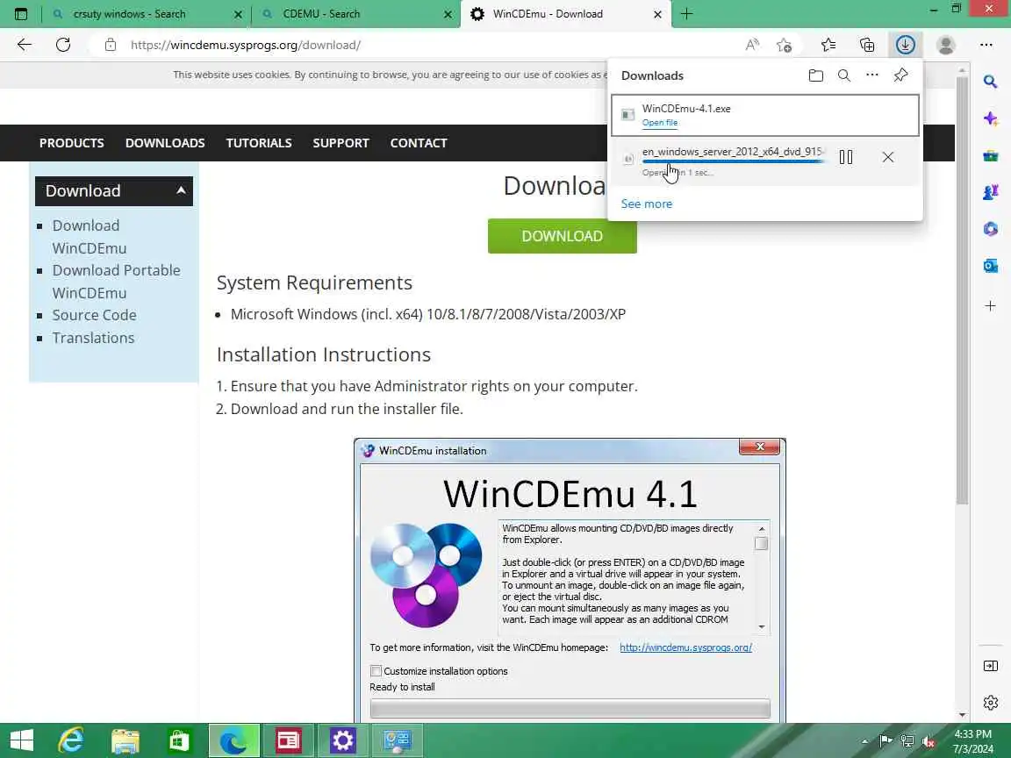Open sidebar settings gear

(x=990, y=702)
